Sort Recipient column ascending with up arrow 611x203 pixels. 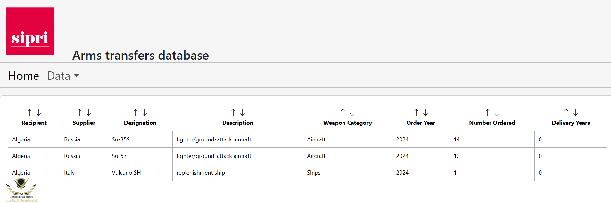(29, 112)
